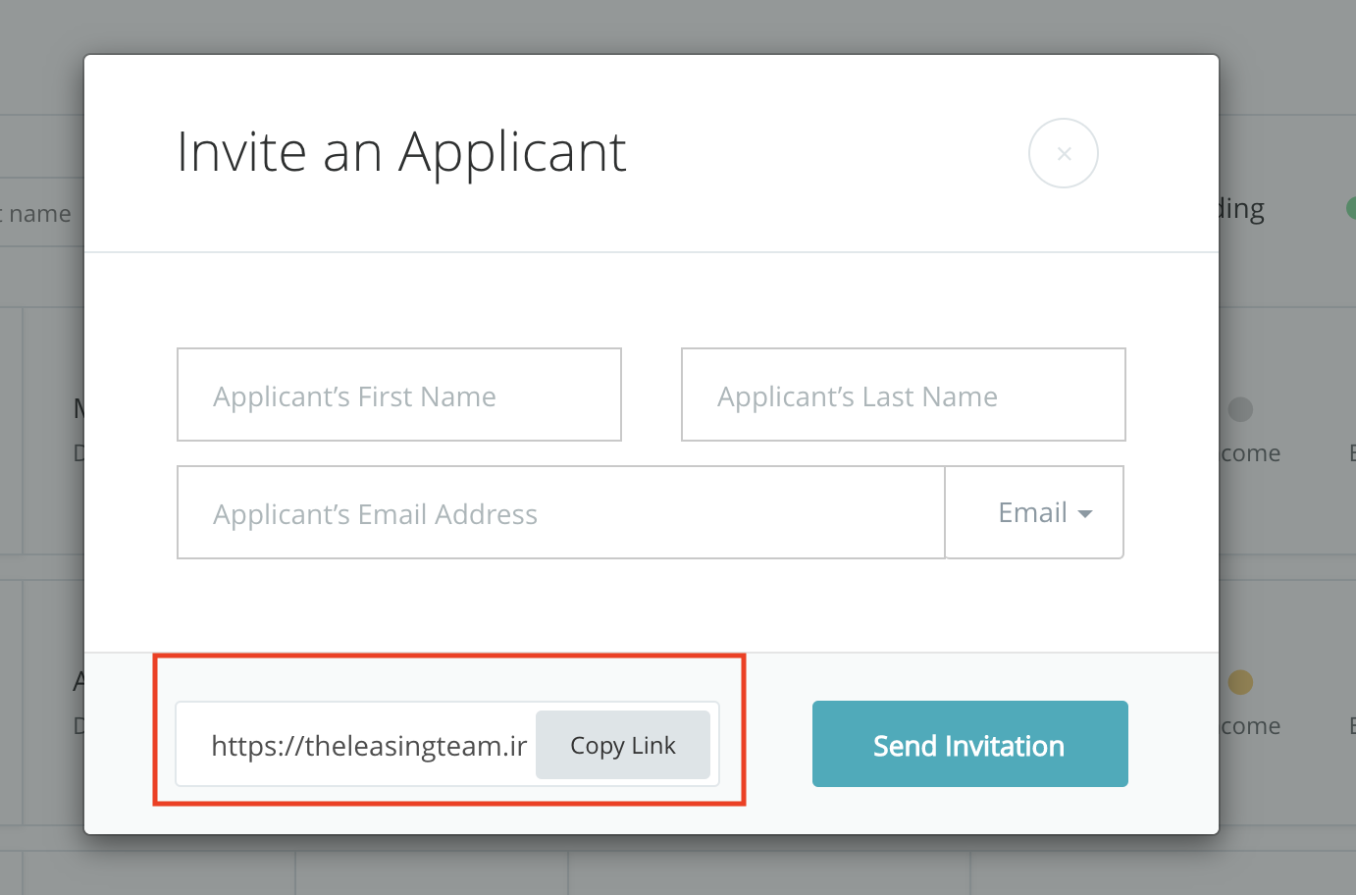The width and height of the screenshot is (1356, 895).
Task: Click the yellow status dot behind dialog
Action: pyautogui.click(x=1240, y=682)
